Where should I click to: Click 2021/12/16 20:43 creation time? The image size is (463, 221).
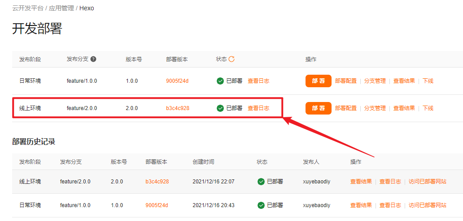tap(214, 205)
